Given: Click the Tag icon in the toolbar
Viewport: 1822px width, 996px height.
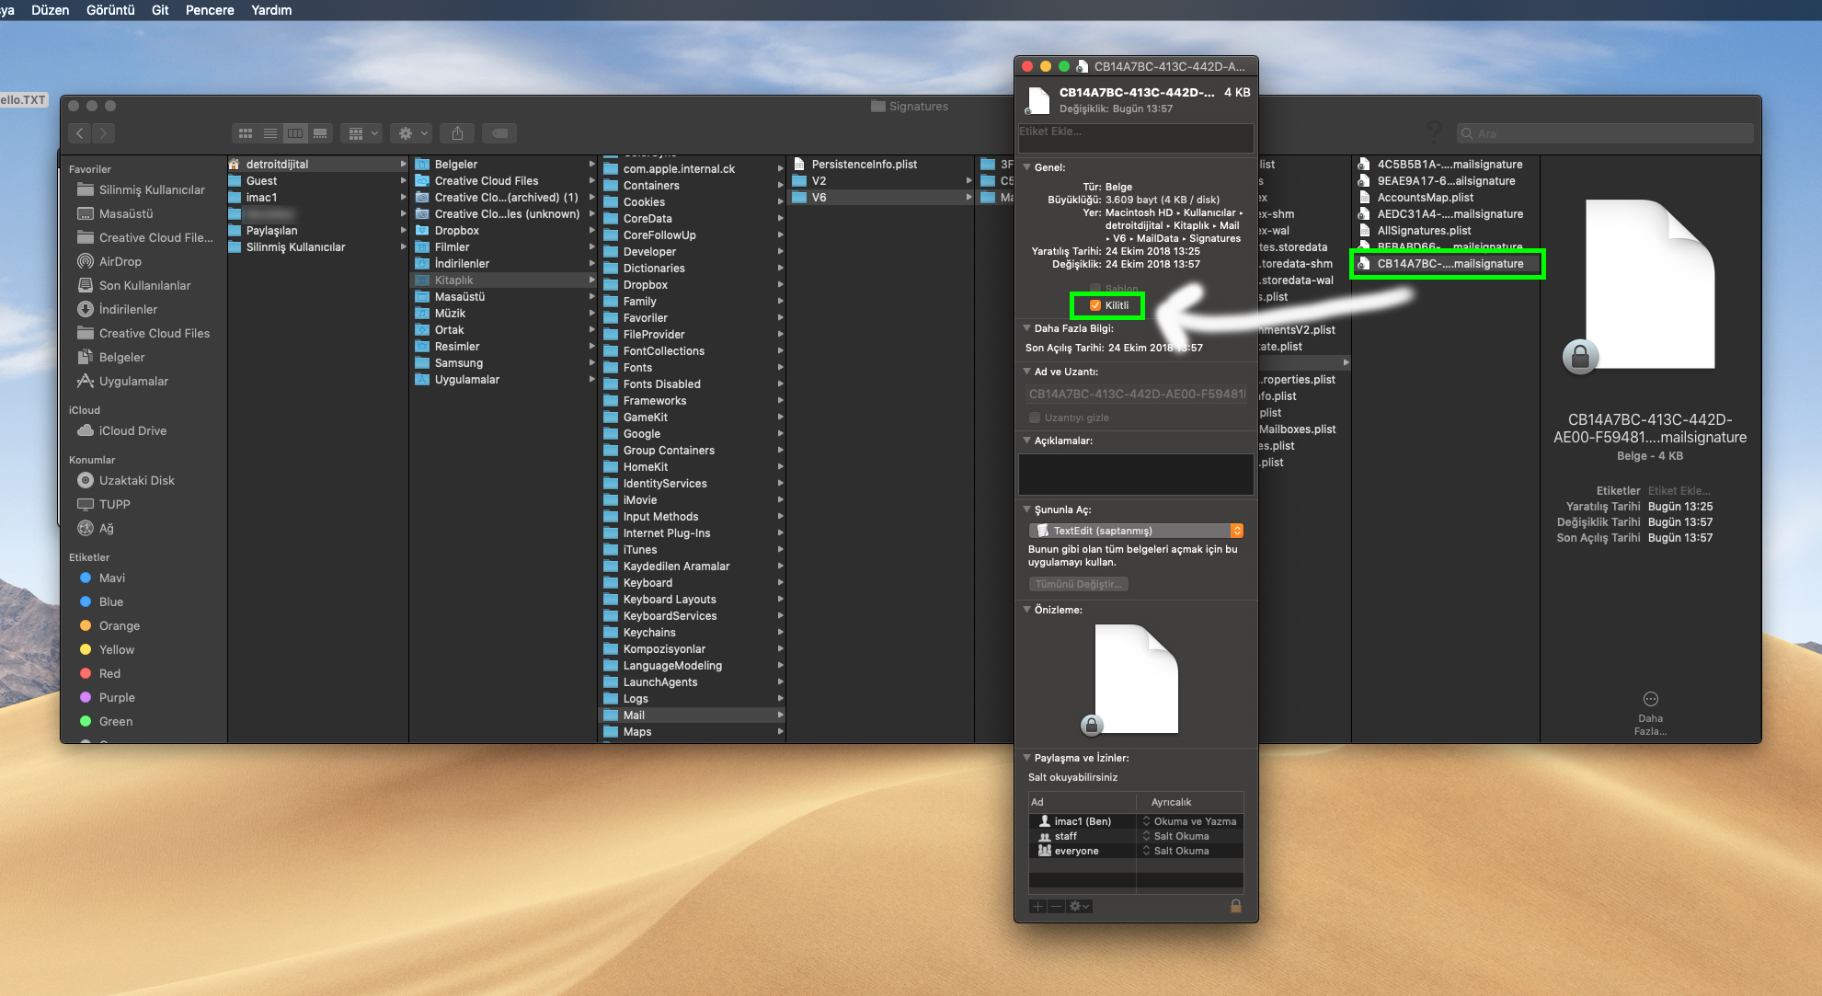Looking at the screenshot, I should (499, 132).
